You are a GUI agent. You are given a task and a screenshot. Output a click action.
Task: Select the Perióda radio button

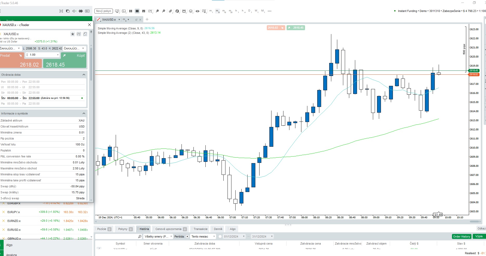187,236
